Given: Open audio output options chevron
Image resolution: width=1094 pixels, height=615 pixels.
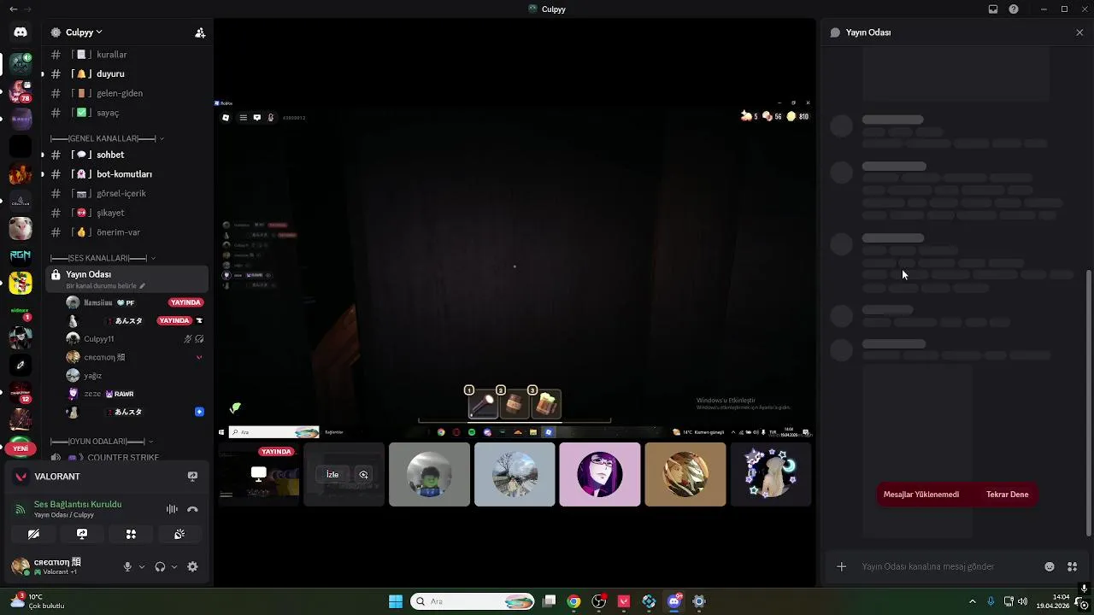Looking at the screenshot, I should (x=174, y=566).
